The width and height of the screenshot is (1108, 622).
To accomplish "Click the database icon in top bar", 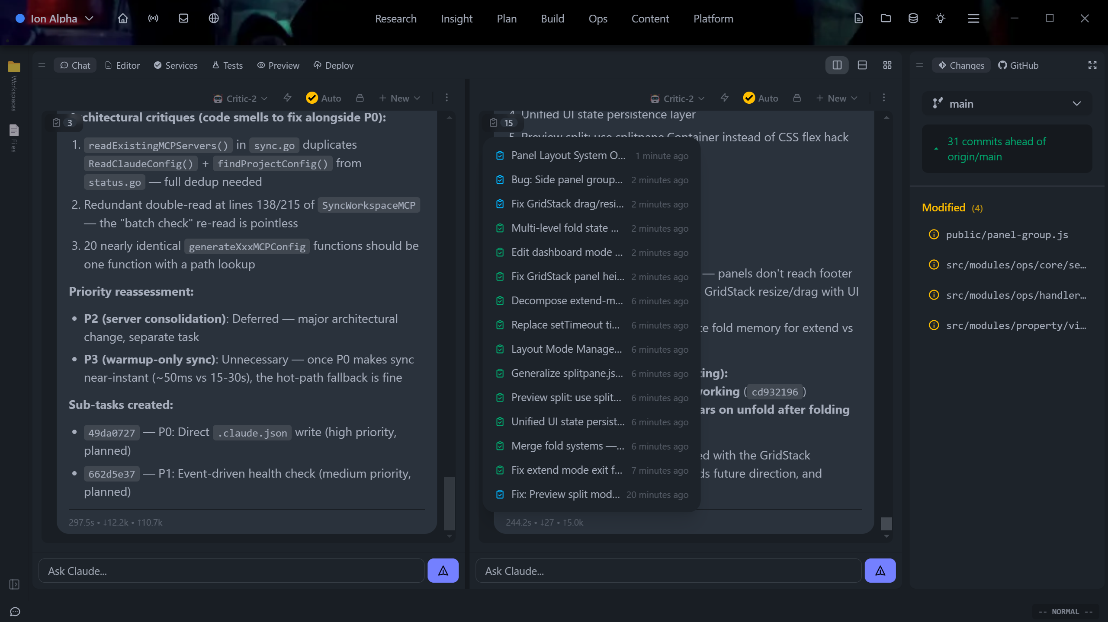I will pyautogui.click(x=913, y=18).
